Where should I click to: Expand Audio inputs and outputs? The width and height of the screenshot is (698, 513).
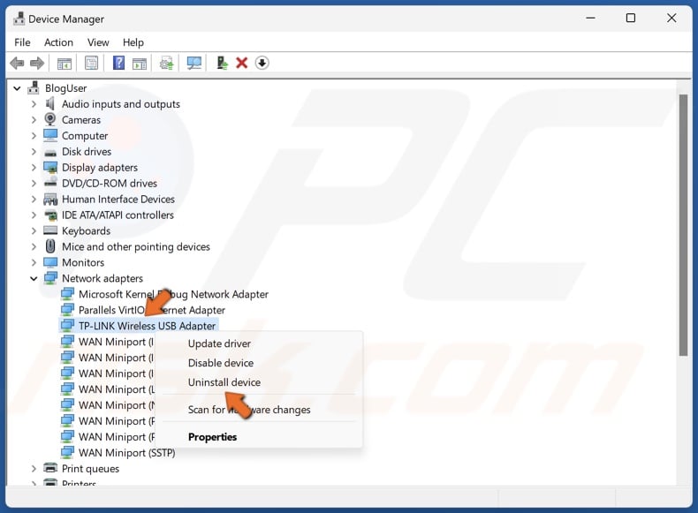pyautogui.click(x=34, y=104)
